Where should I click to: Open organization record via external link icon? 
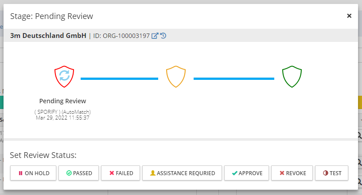[x=155, y=36]
